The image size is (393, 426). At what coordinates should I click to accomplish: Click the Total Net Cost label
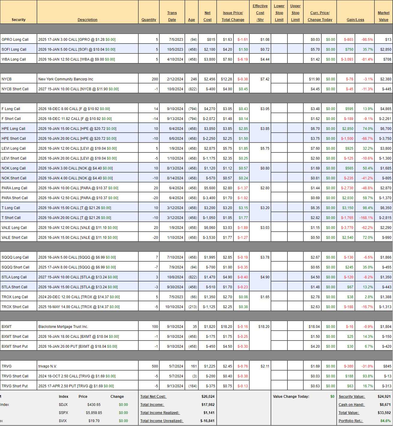[153, 397]
